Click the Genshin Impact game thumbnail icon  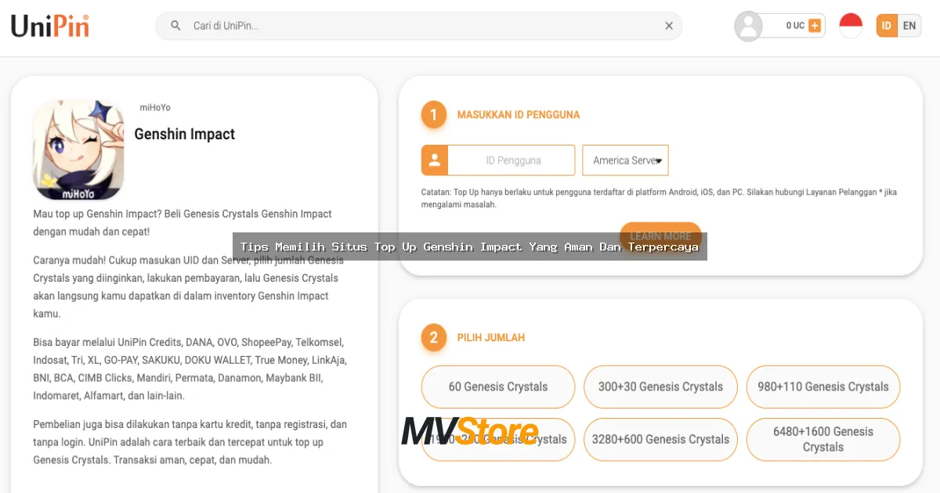tap(78, 149)
